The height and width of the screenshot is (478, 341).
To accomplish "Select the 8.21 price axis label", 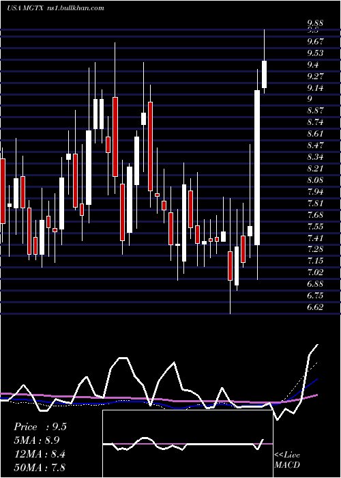I will tap(315, 169).
